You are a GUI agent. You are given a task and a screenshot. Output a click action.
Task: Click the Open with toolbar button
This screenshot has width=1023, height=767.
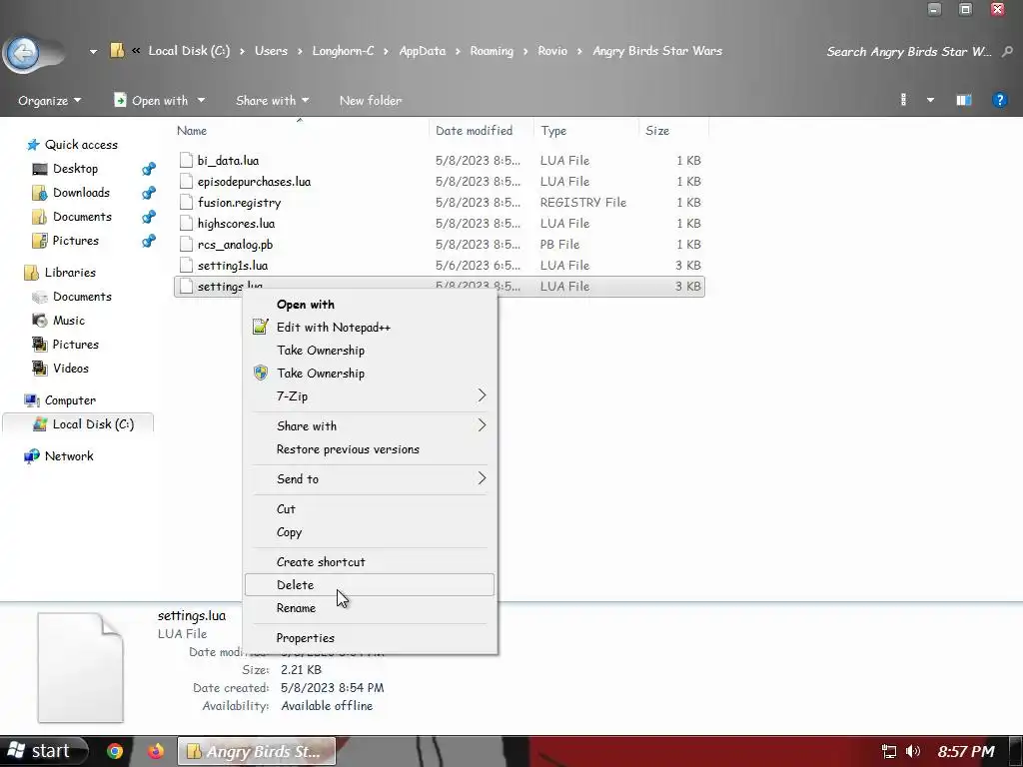[152, 101]
